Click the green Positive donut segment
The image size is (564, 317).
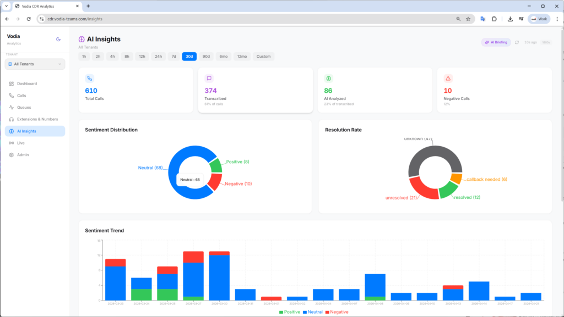click(216, 166)
